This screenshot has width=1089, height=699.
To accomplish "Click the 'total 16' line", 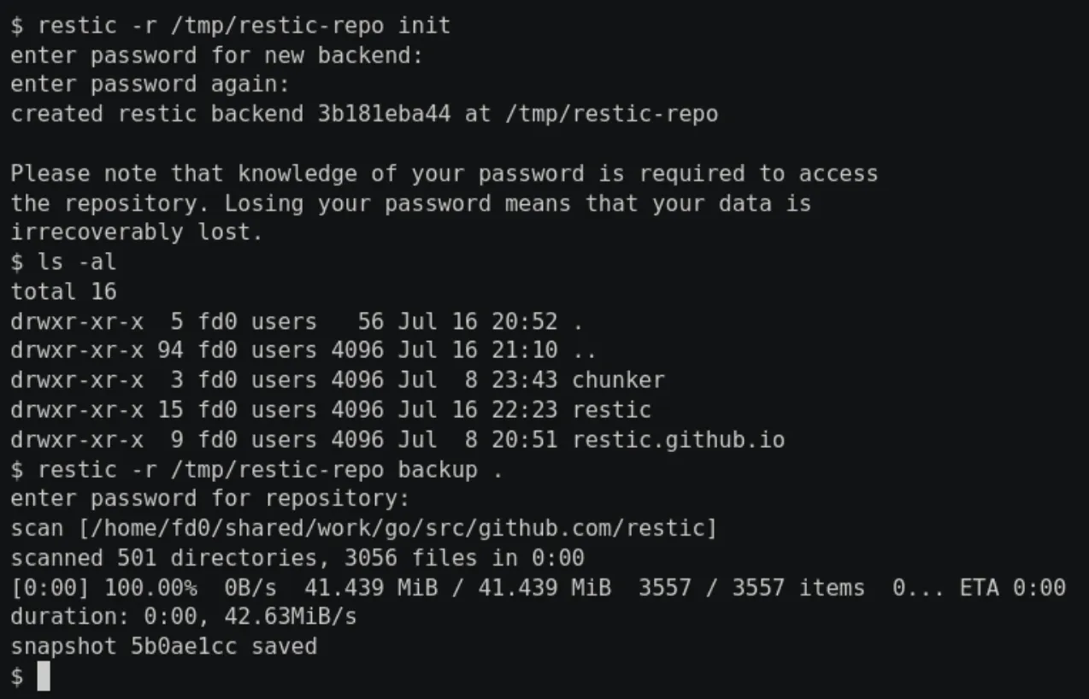I will 63,291.
